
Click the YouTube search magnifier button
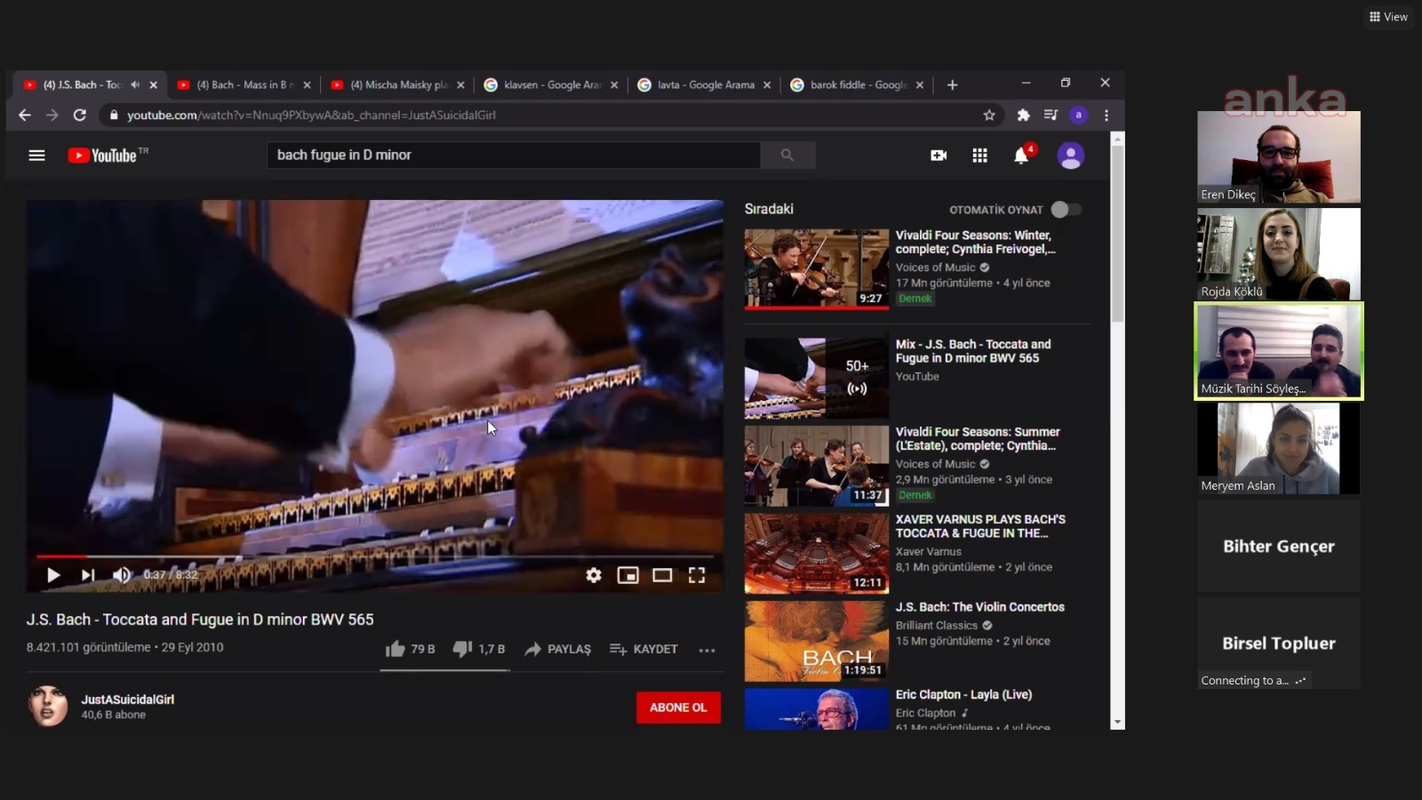click(x=787, y=156)
